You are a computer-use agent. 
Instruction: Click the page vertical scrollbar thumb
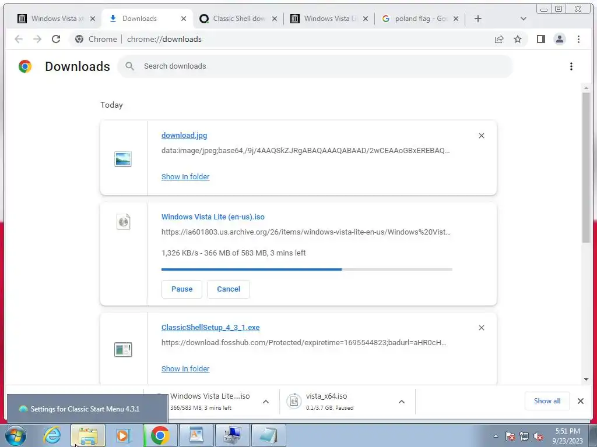586,167
